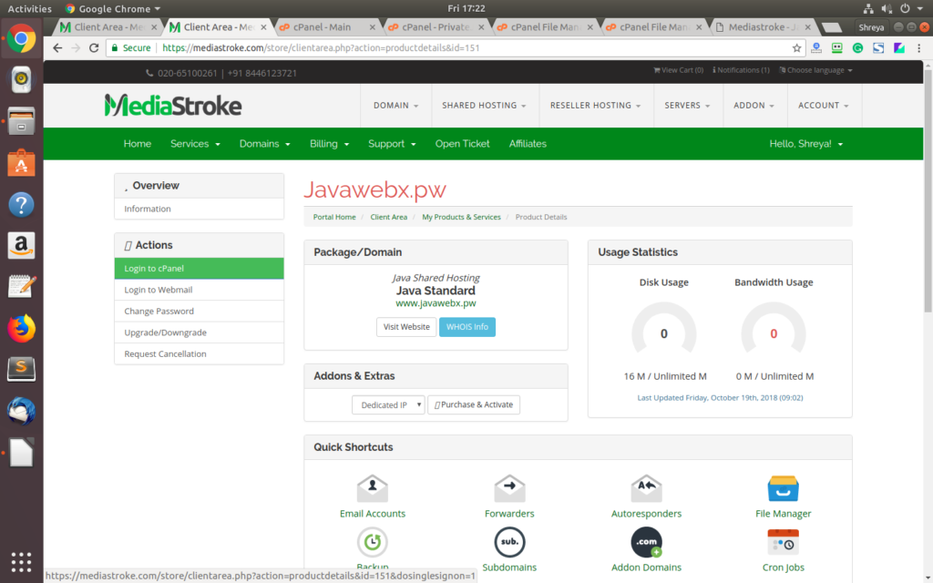Bookmark this page with star icon
Screen dimensions: 933x583
click(x=796, y=47)
